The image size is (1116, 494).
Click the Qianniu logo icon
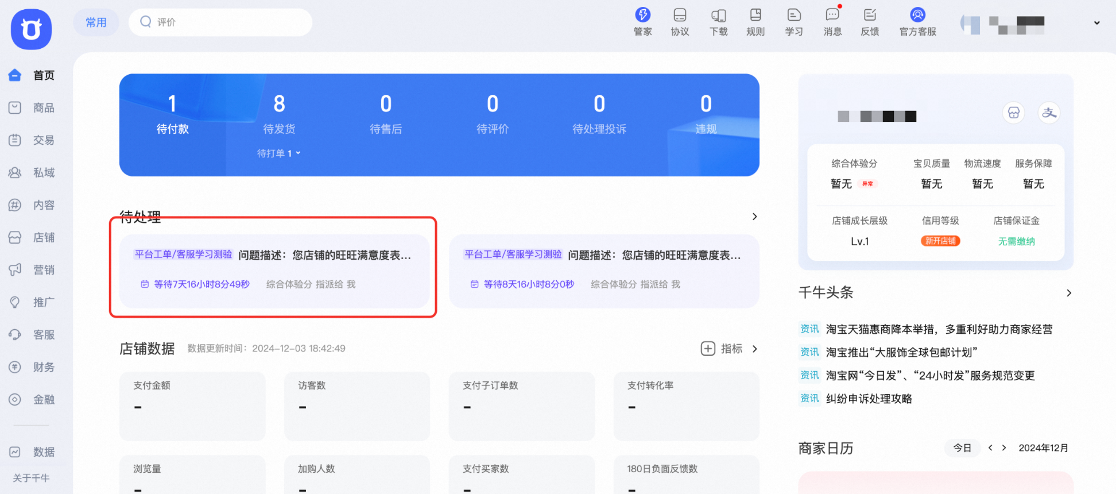(x=31, y=29)
